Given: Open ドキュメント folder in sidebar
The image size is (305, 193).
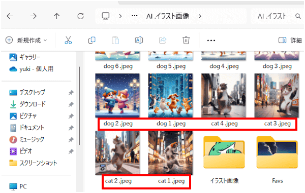Looking at the screenshot, I should click(27, 128).
